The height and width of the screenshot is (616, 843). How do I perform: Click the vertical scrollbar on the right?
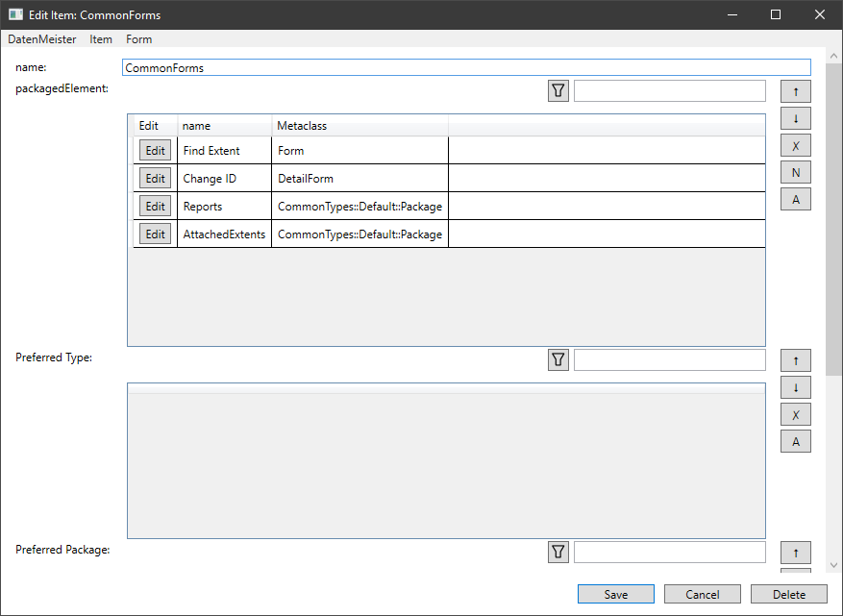[x=833, y=211]
